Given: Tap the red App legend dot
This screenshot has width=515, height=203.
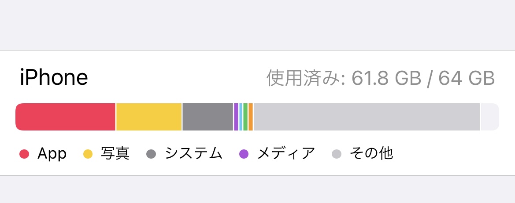Looking at the screenshot, I should coord(24,154).
